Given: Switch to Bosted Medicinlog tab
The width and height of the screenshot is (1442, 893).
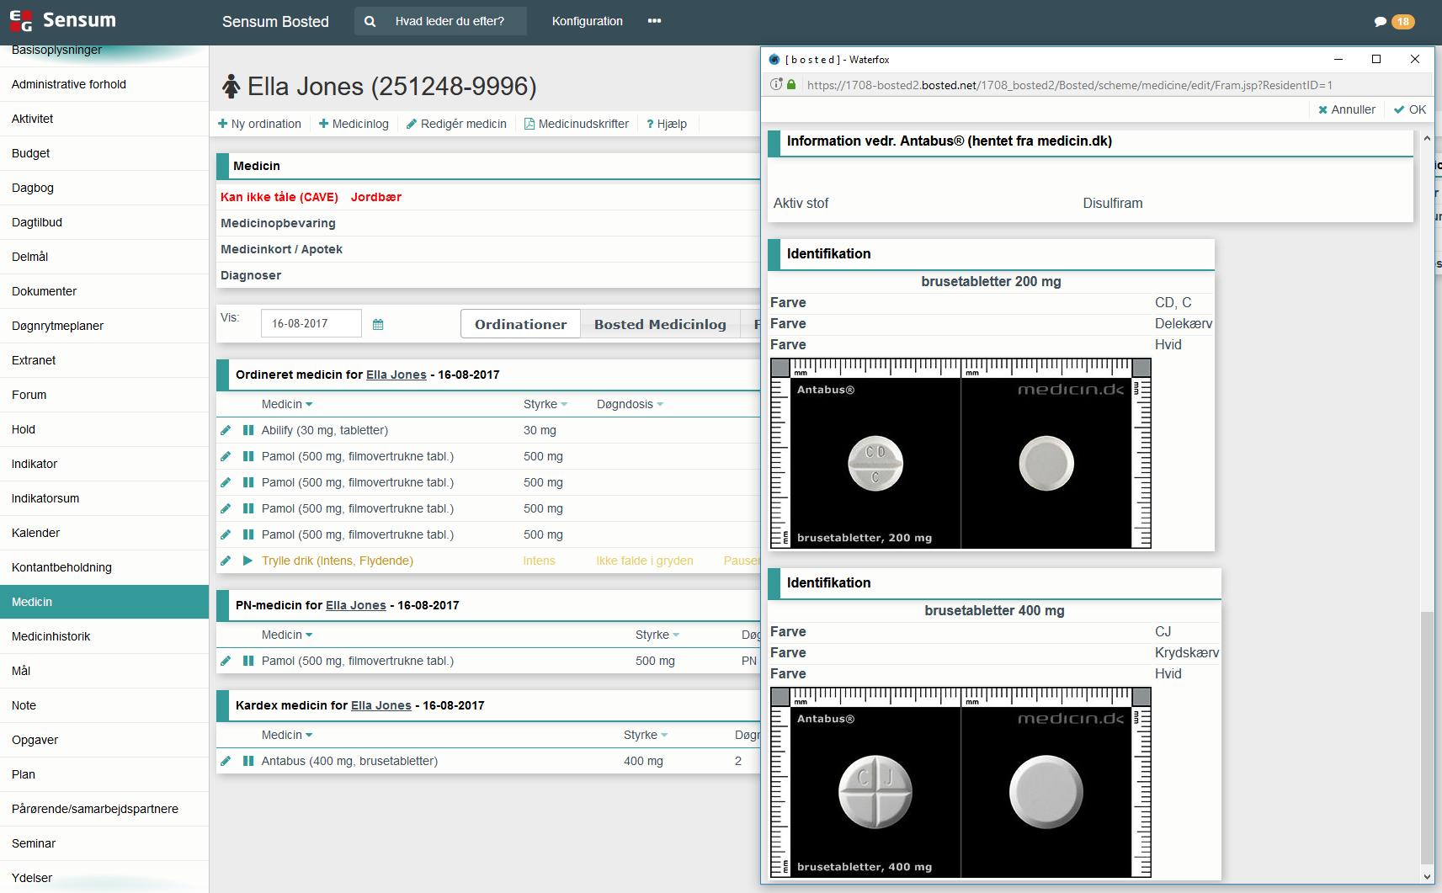Looking at the screenshot, I should point(660,324).
